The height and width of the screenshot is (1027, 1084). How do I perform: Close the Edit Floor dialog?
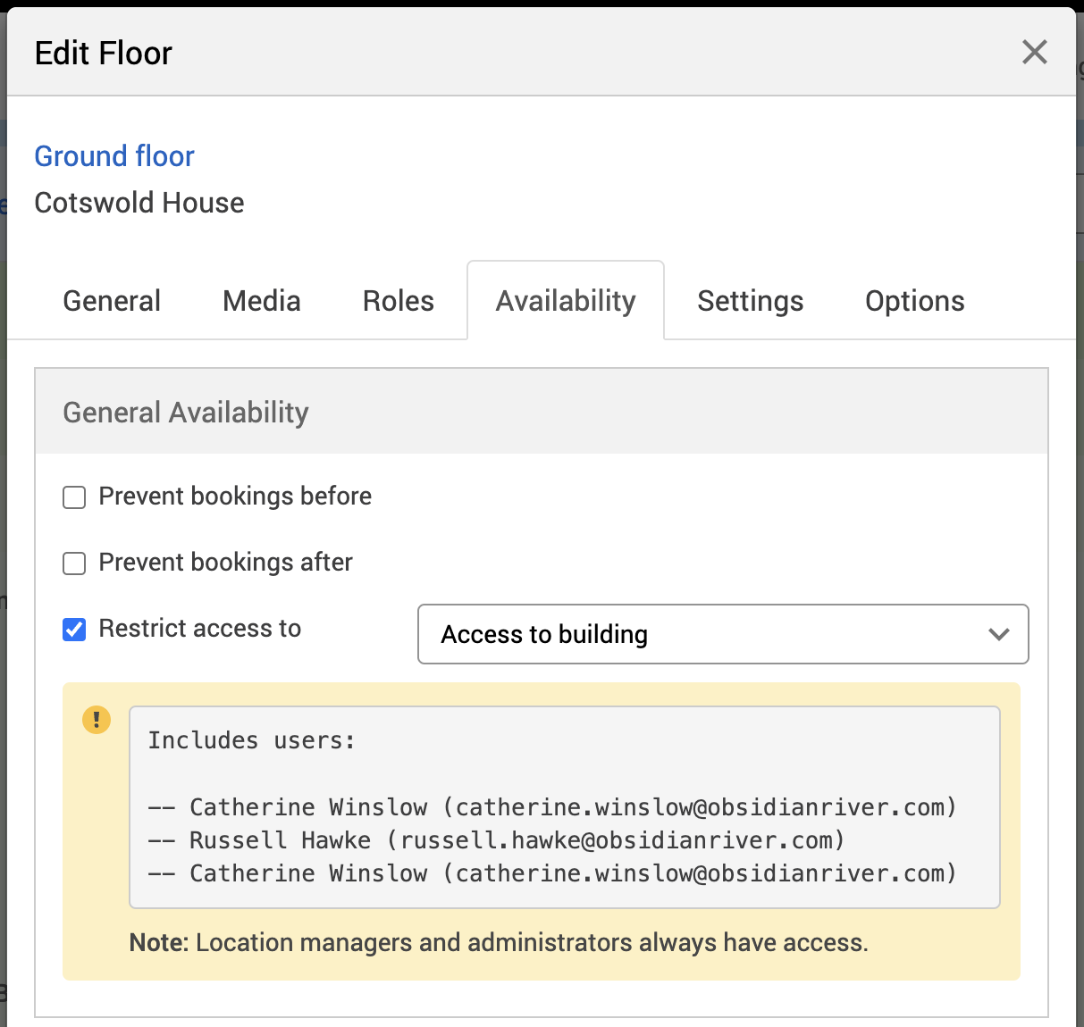1034,53
